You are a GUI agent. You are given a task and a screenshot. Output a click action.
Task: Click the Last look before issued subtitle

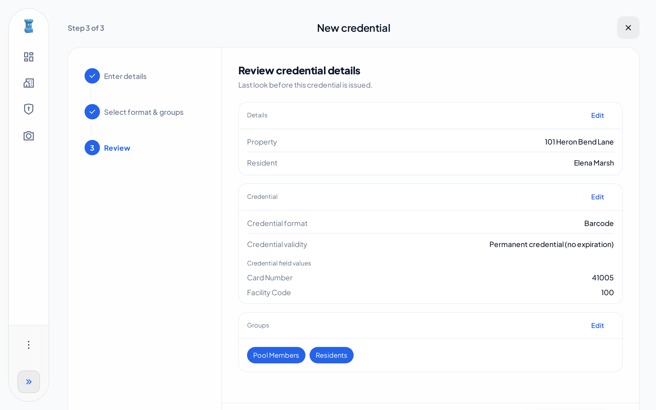pyautogui.click(x=305, y=85)
